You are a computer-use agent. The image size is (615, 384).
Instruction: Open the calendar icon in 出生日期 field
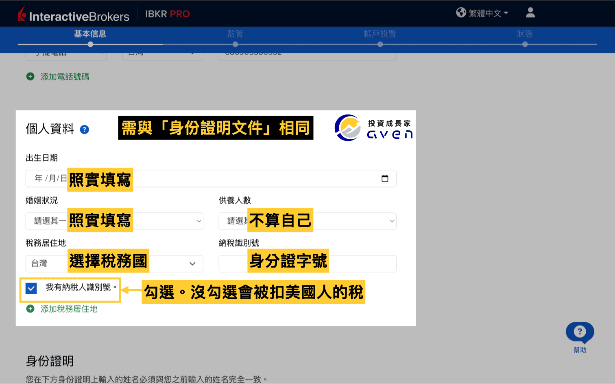point(385,178)
